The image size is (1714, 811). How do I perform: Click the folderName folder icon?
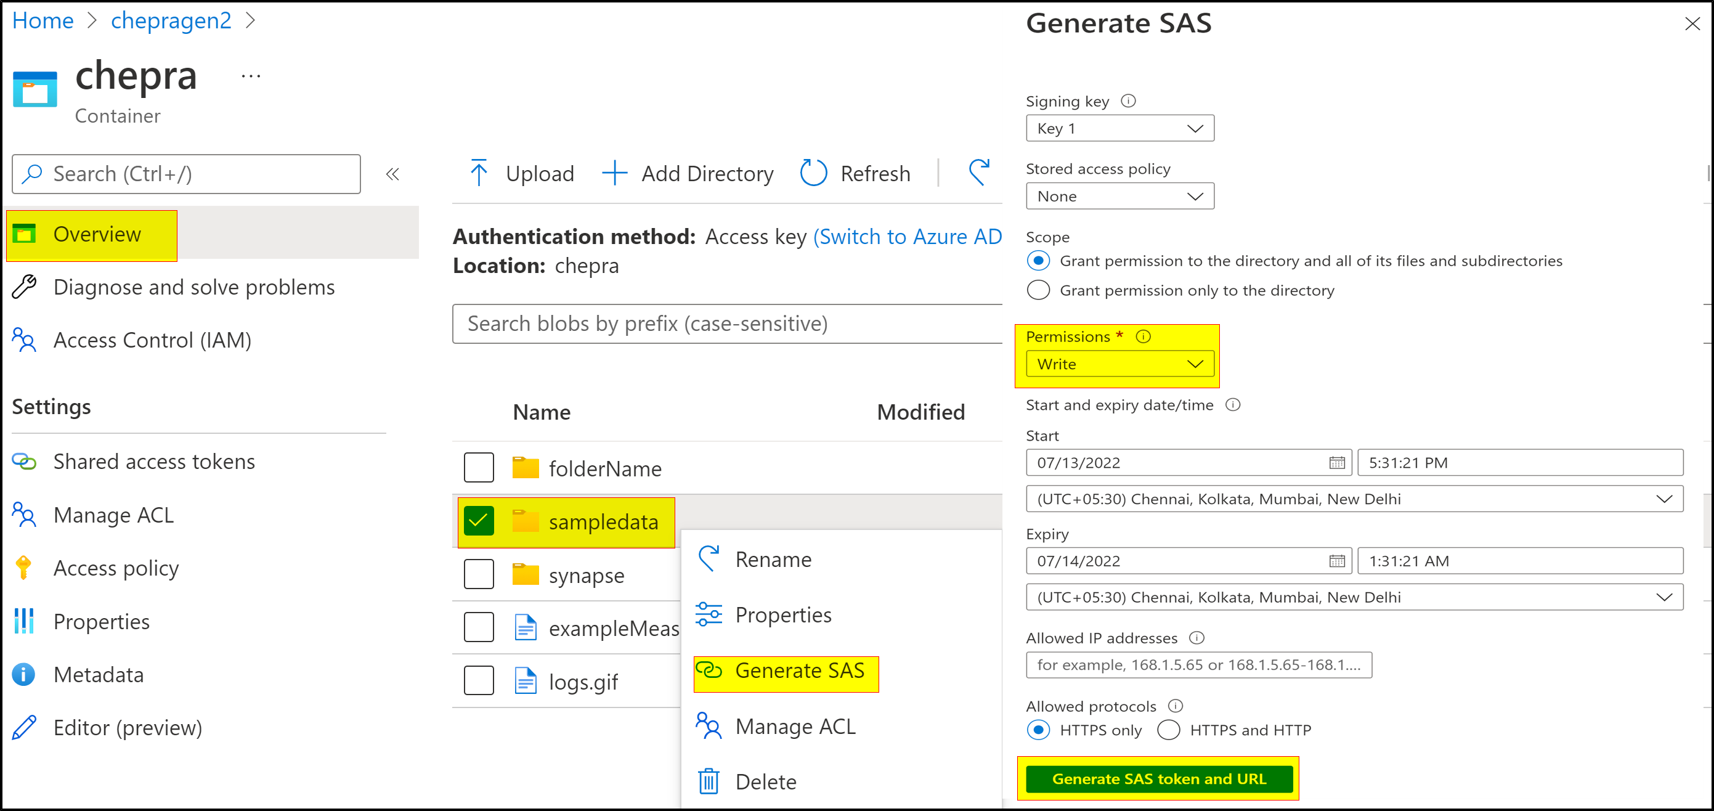tap(525, 468)
